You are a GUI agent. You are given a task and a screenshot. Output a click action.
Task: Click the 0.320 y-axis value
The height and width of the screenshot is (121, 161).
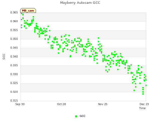[x=14, y=92]
